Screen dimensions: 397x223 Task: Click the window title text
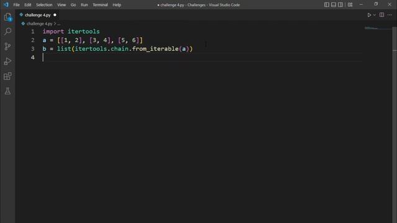click(198, 5)
